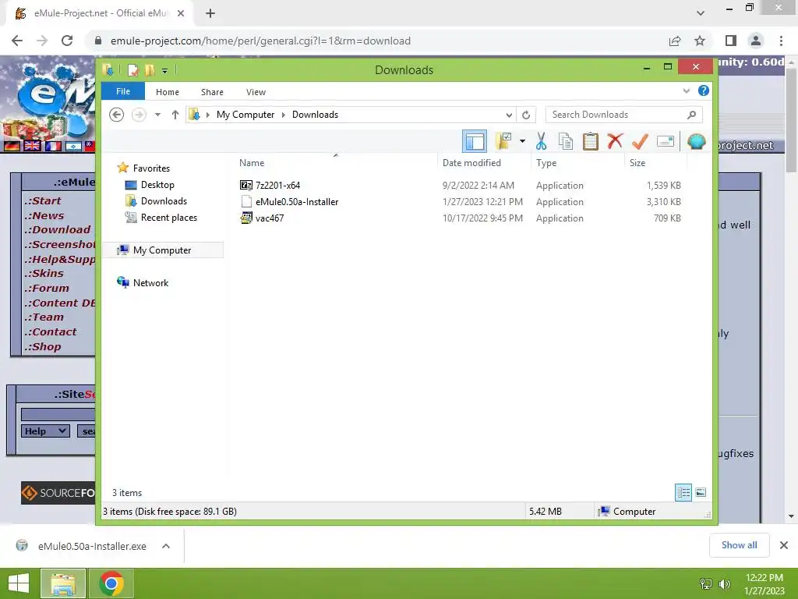Open Recent places in sidebar
Screen dimensions: 798x599
pyautogui.click(x=168, y=218)
